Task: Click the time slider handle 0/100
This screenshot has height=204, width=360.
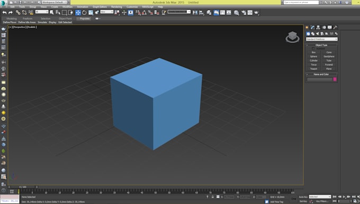Action: pyautogui.click(x=22, y=187)
